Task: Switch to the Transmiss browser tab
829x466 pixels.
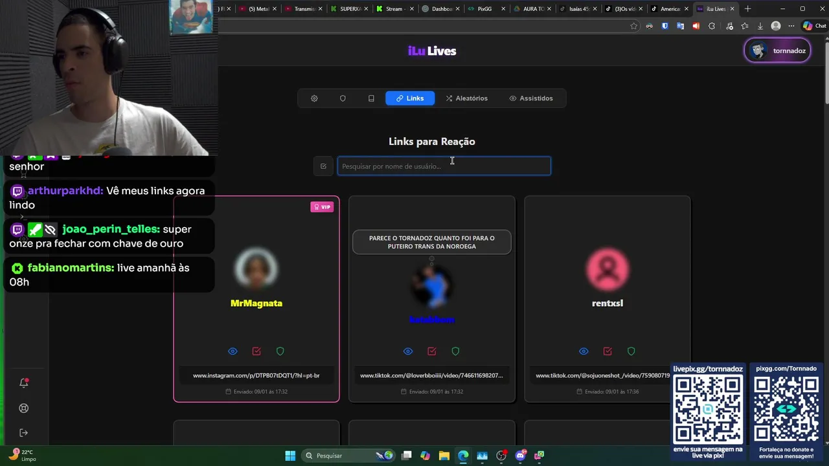Action: pos(302,9)
